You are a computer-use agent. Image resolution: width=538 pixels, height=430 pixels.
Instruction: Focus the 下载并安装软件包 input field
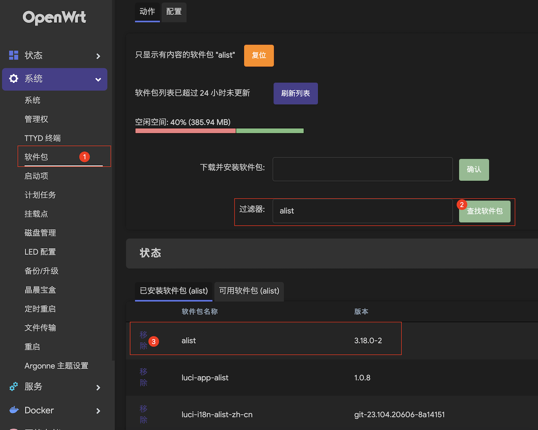[x=362, y=169]
